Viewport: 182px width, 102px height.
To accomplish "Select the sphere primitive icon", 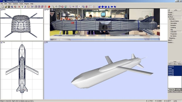I will click(102, 7).
